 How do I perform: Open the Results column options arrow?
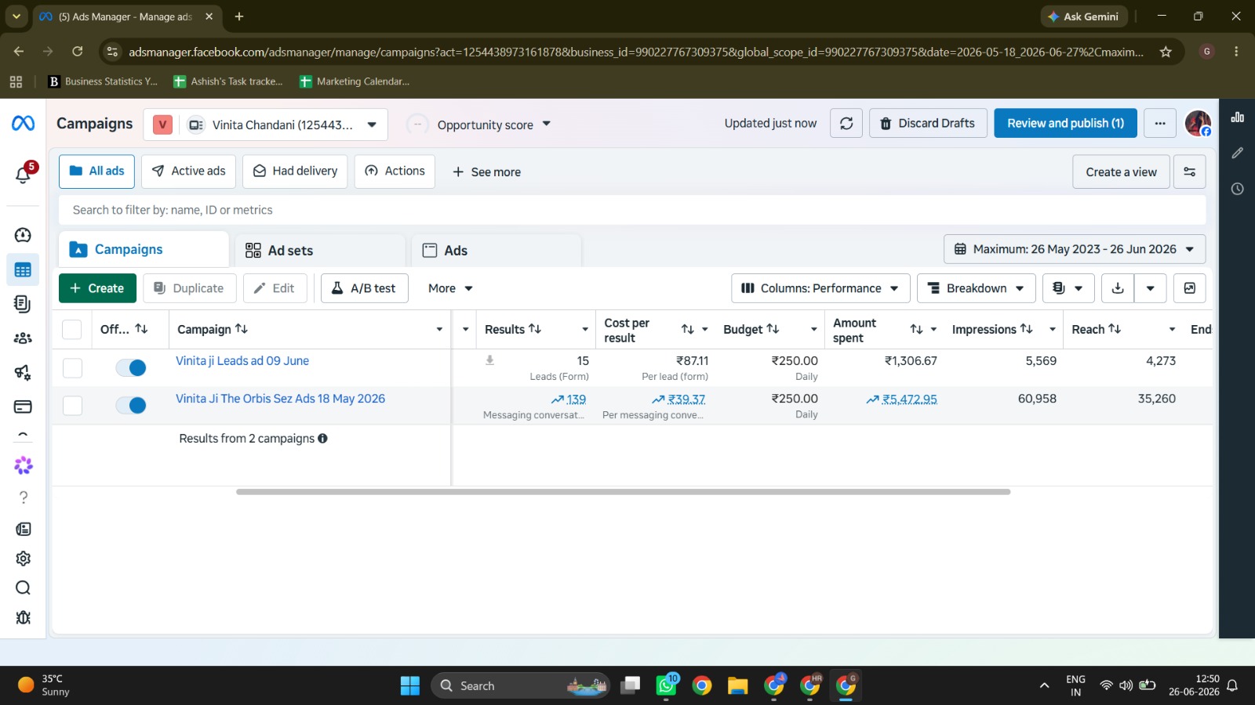pyautogui.click(x=585, y=330)
